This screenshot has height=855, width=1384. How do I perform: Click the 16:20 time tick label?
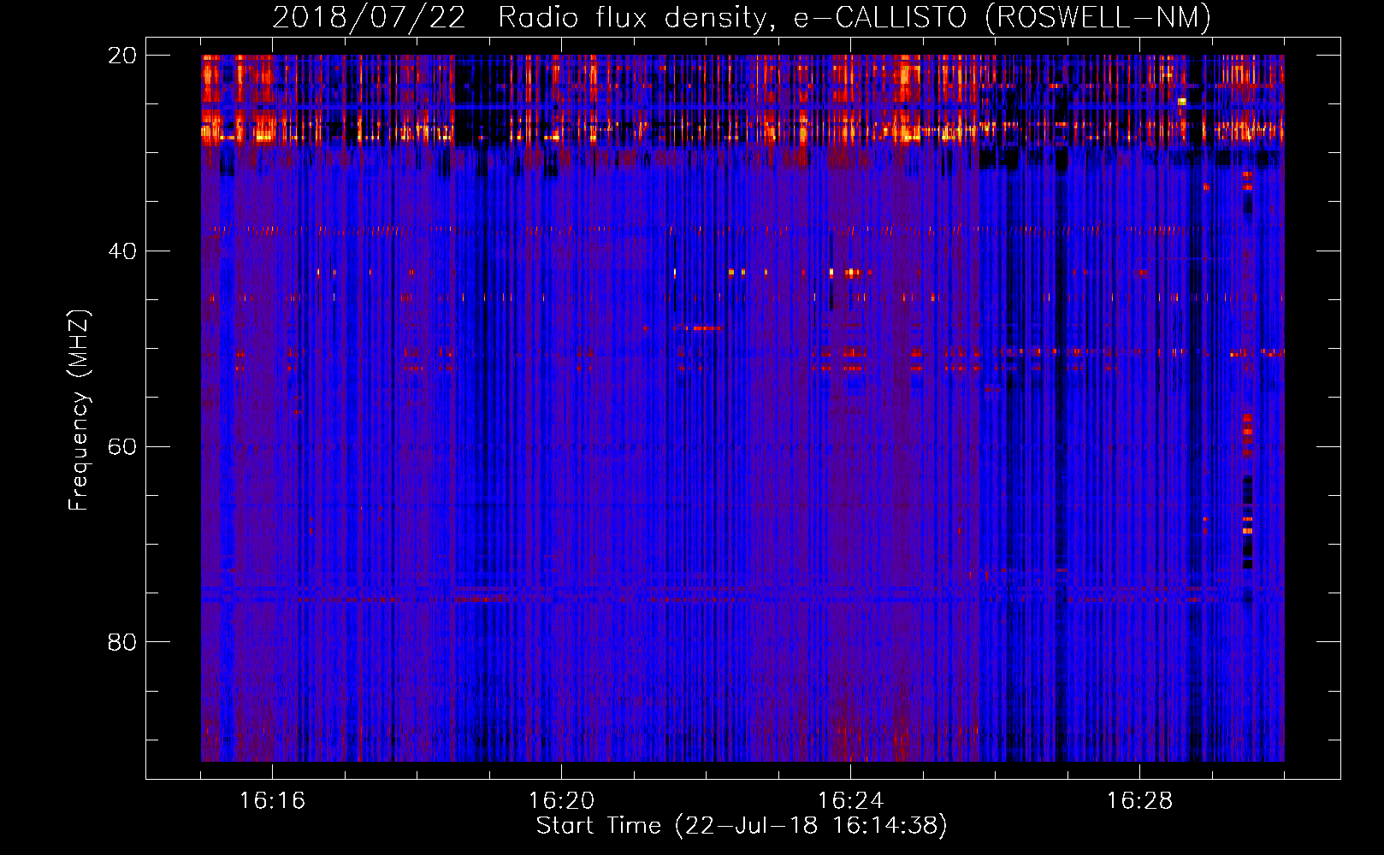click(561, 800)
